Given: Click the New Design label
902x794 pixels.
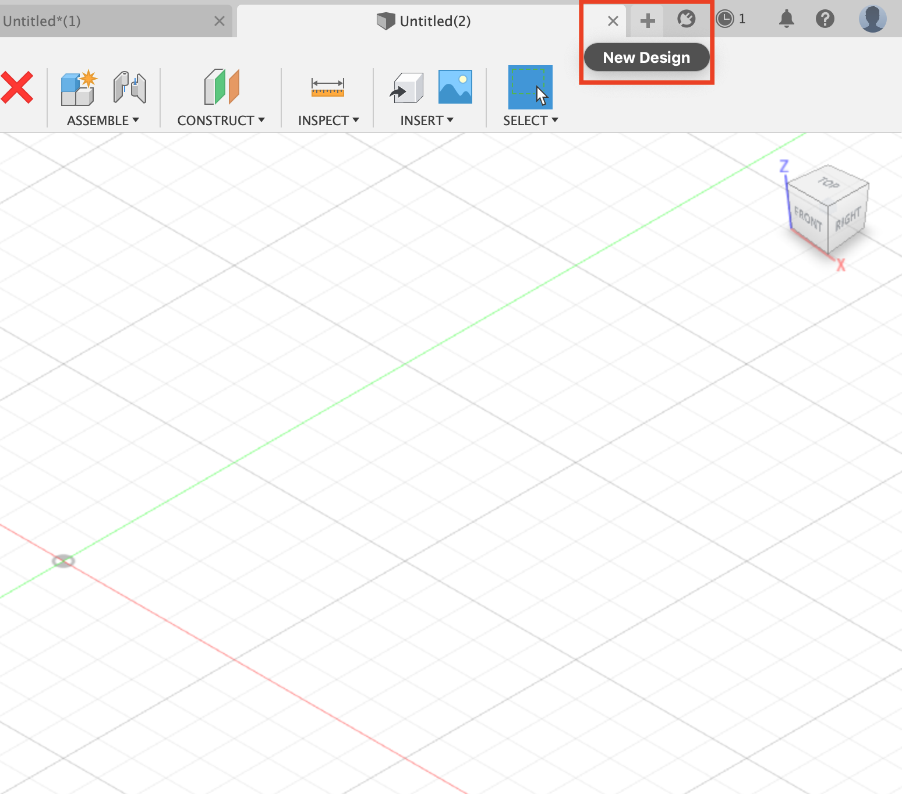Looking at the screenshot, I should [x=646, y=57].
